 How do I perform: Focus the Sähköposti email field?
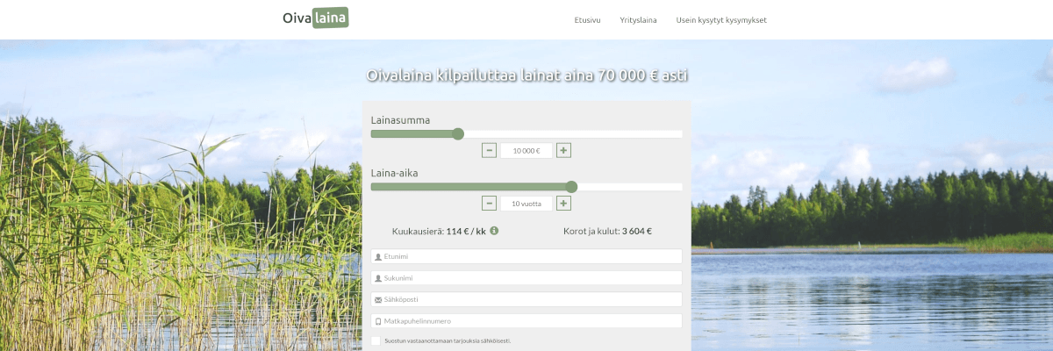(x=526, y=299)
